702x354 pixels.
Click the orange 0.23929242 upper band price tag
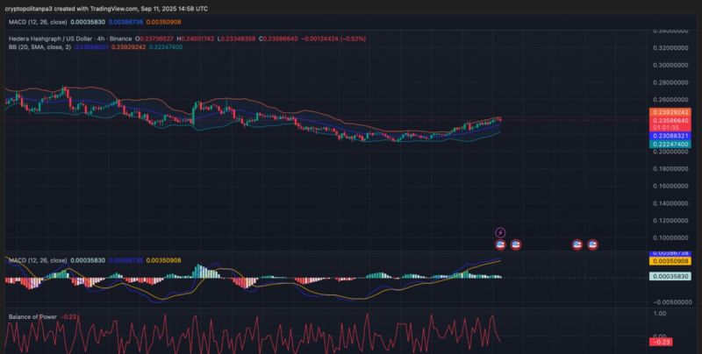tap(670, 112)
